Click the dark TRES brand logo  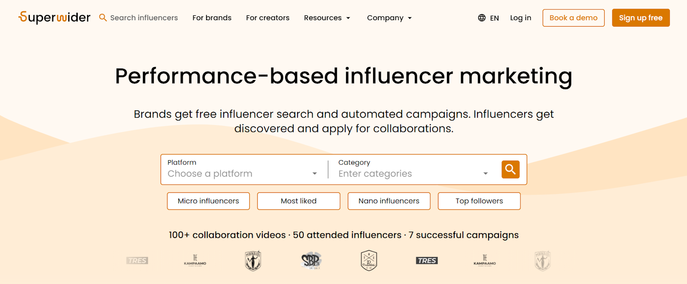pos(427,260)
